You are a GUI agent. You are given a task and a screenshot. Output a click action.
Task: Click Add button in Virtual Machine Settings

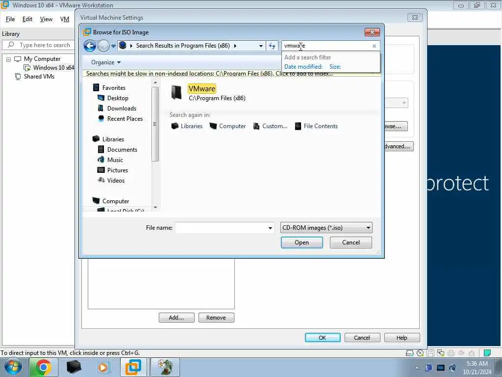(x=176, y=318)
